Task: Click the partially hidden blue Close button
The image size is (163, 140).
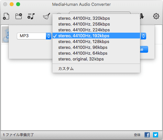Action: point(144,49)
